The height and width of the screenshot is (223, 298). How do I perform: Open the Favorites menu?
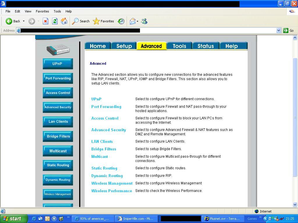click(42, 11)
